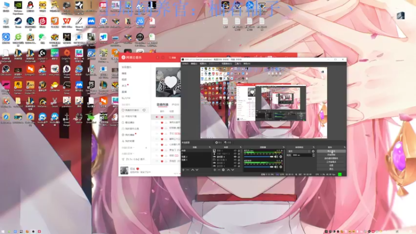Add a new scene in OBS scenes panel
Image resolution: width=416 pixels, height=234 pixels.
tap(184, 170)
